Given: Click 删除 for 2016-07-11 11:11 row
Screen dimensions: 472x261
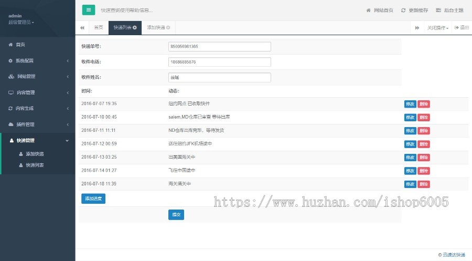Looking at the screenshot, I should [x=424, y=130].
